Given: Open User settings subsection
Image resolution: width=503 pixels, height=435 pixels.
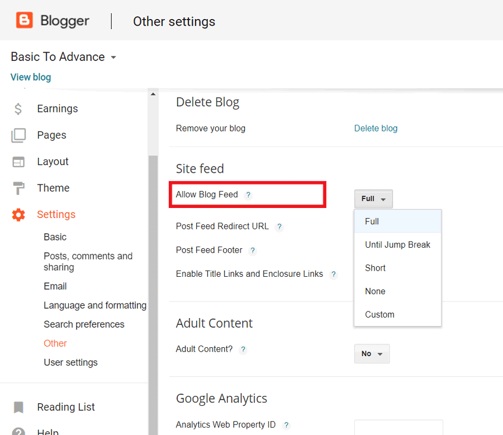Looking at the screenshot, I should tap(70, 362).
